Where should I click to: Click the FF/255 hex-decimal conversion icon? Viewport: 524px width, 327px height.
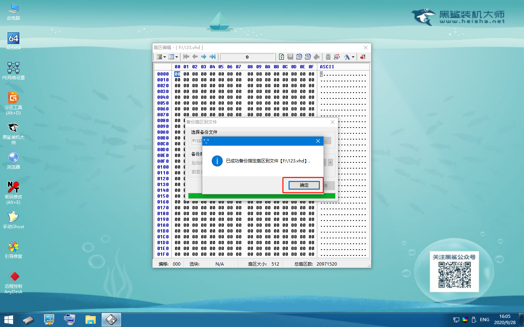click(337, 57)
